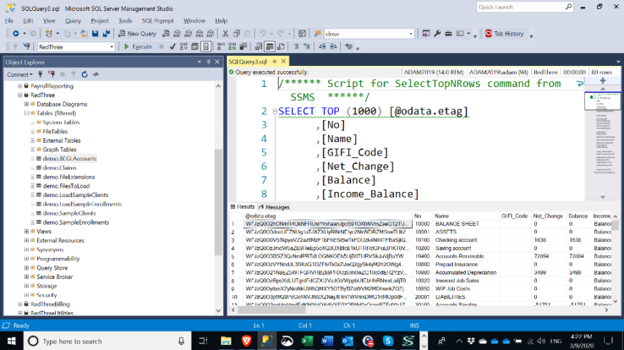Open the Tools menu
The height and width of the screenshot is (350, 624).
[126, 21]
